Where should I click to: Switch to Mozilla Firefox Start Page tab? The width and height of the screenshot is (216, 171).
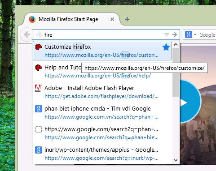(x=72, y=19)
